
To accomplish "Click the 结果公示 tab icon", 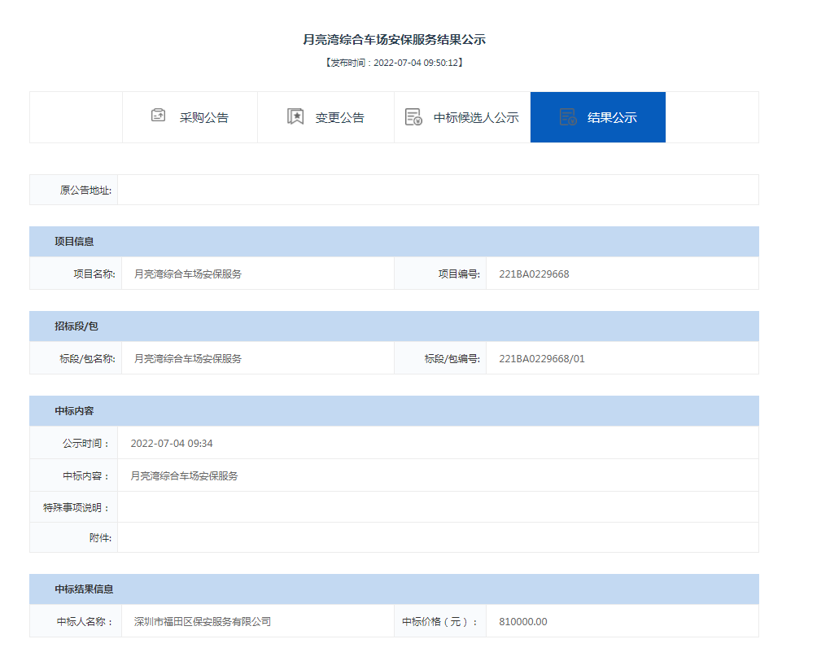I will pos(568,117).
